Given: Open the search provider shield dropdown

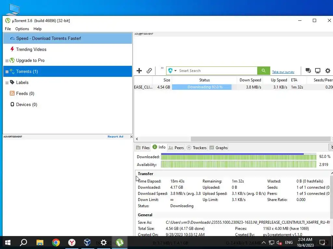Looking at the screenshot, I should click(172, 71).
